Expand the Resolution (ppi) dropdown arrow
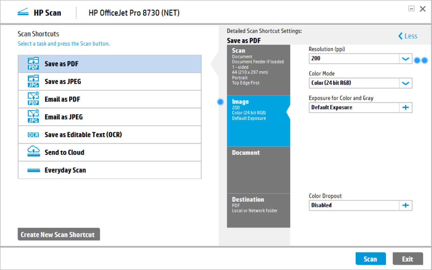 [406, 58]
